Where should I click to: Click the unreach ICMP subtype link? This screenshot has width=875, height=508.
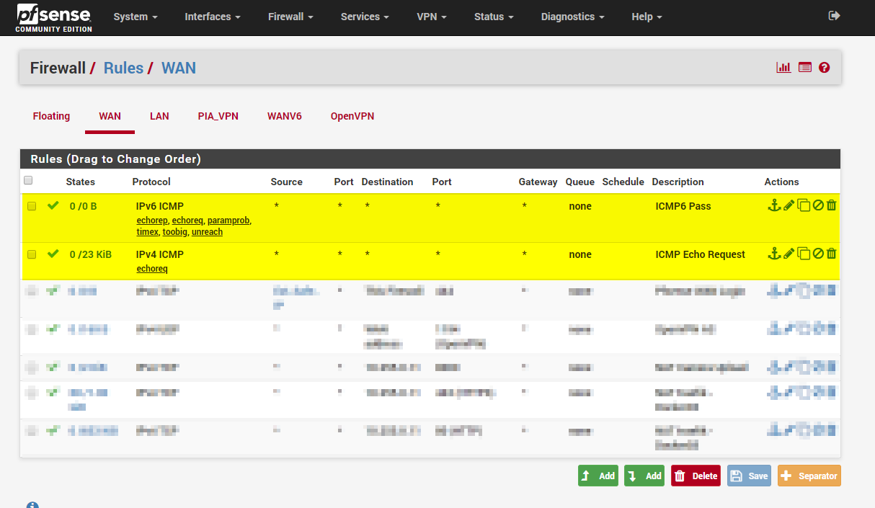pyautogui.click(x=207, y=232)
